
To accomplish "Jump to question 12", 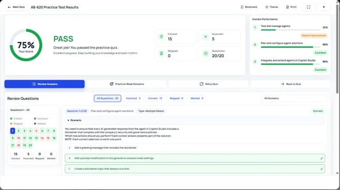I will click(31, 138).
